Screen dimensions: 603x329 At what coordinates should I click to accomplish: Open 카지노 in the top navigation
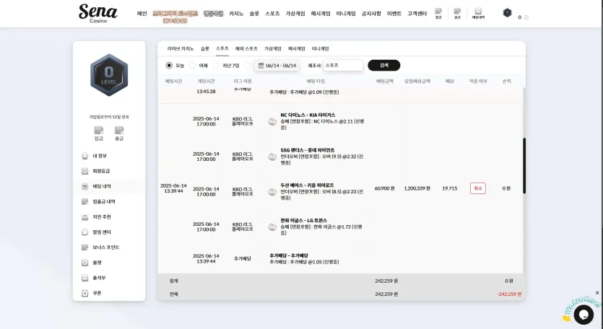click(x=236, y=14)
